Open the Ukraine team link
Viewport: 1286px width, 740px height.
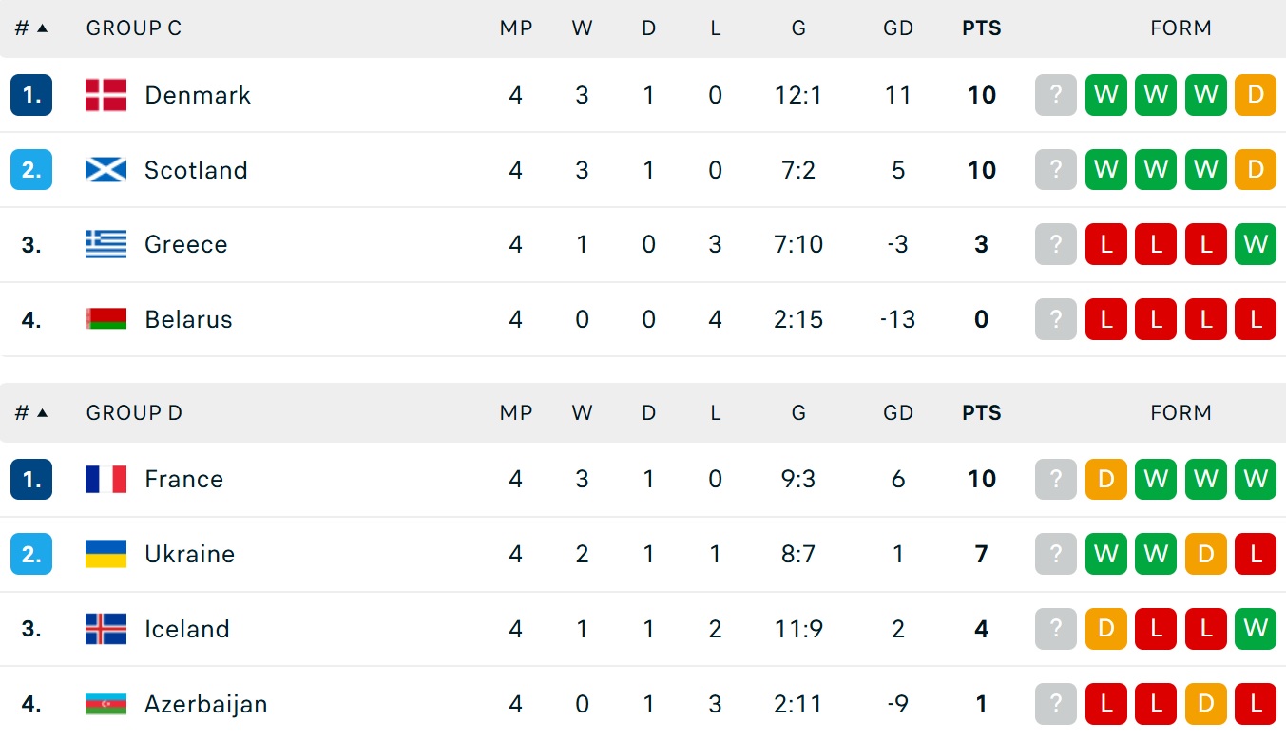click(x=189, y=554)
